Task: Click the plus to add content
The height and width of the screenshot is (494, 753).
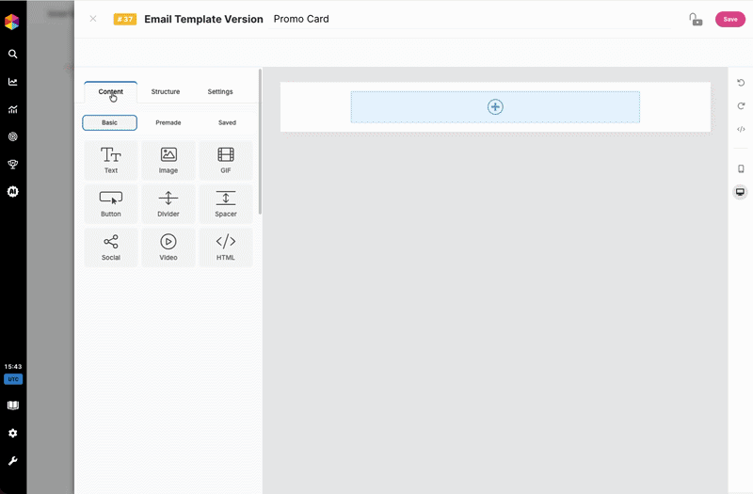Action: point(495,107)
